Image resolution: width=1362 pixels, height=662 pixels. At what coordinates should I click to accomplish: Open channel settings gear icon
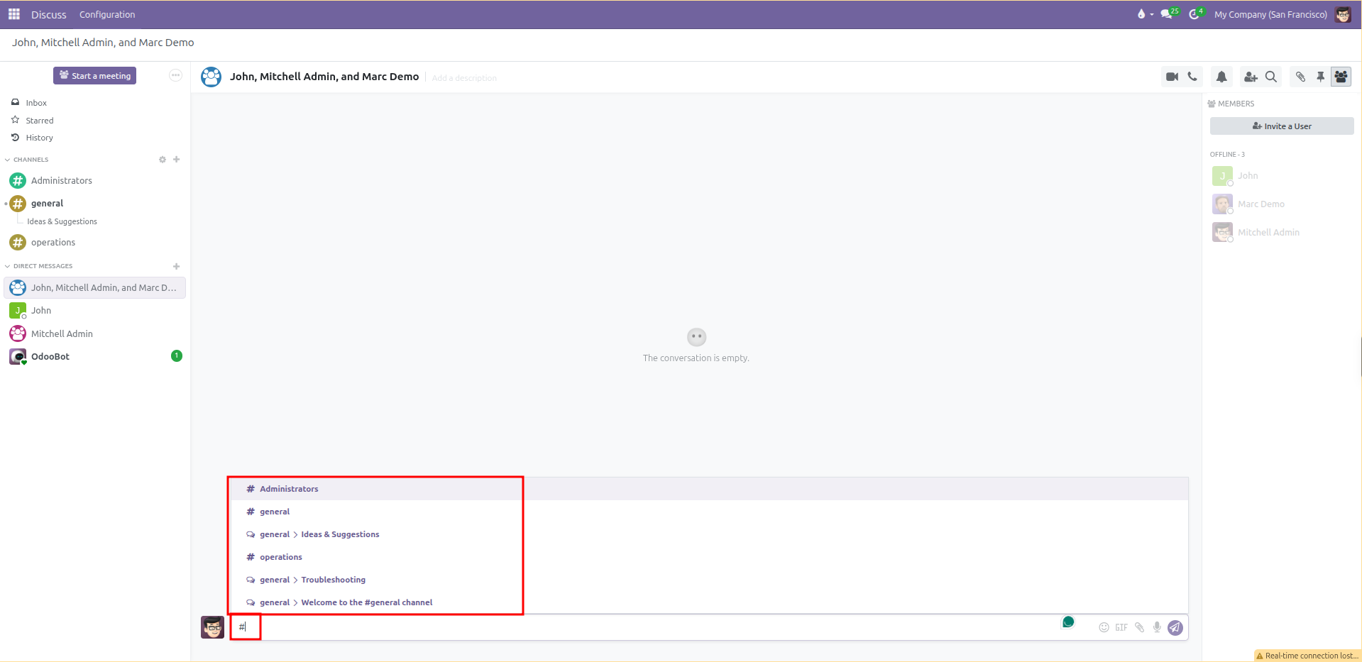click(x=163, y=160)
